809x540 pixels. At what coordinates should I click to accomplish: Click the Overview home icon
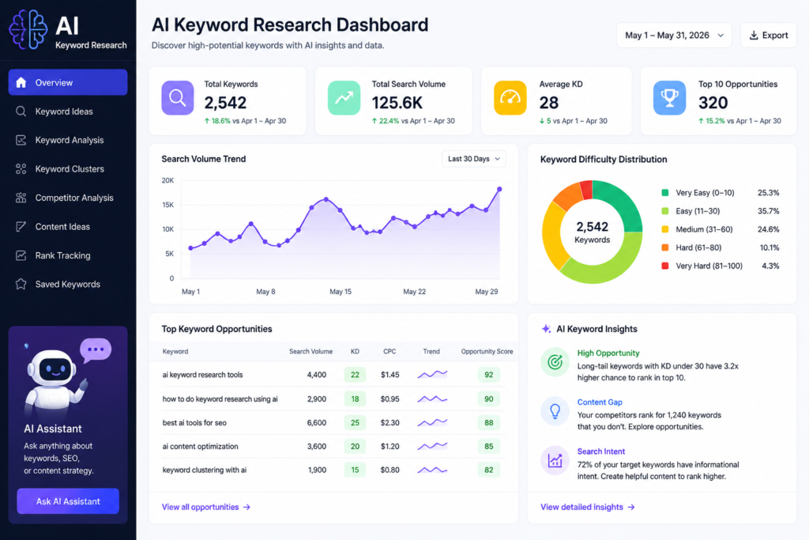point(21,82)
